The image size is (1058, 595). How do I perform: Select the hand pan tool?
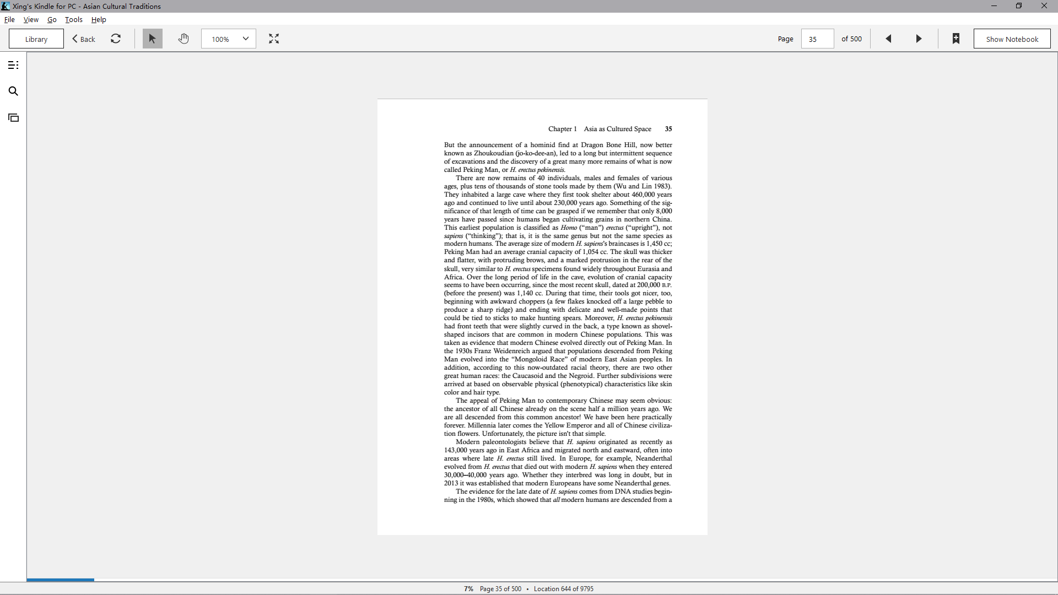pyautogui.click(x=183, y=39)
